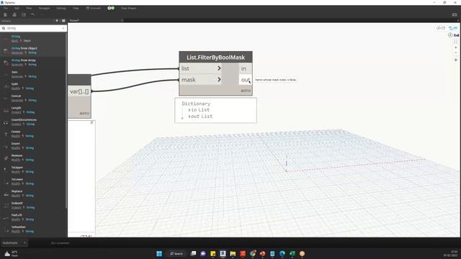Open mask port chevron
Image resolution: width=461 pixels, height=259 pixels.
219,79
